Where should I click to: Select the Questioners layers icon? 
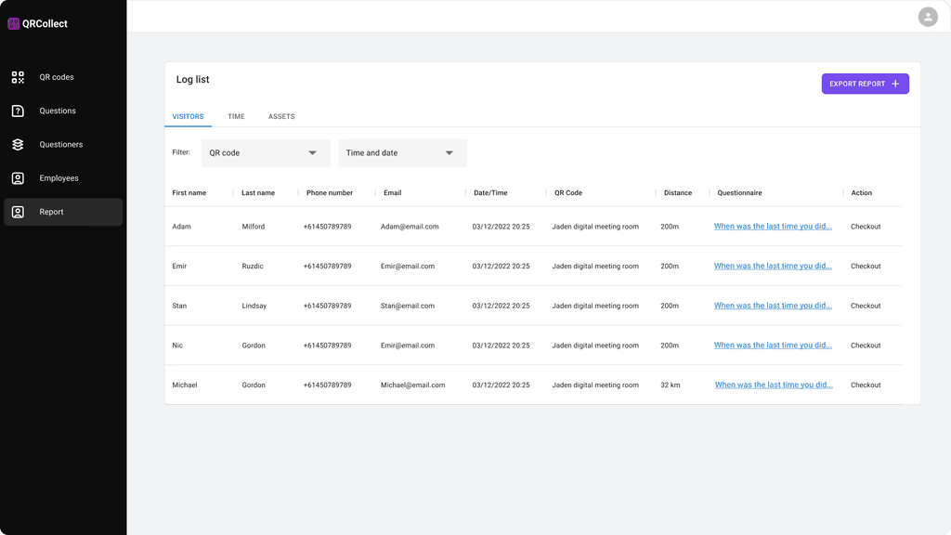click(x=18, y=145)
